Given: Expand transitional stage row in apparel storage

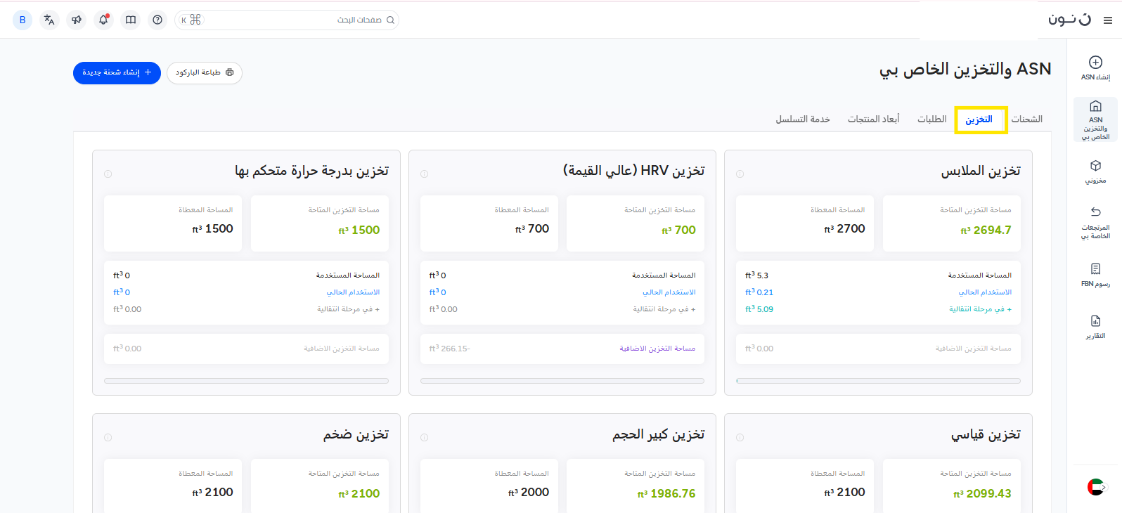Looking at the screenshot, I should (980, 309).
